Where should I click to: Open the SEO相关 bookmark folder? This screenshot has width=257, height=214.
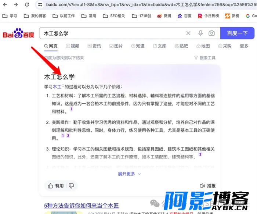click(114, 16)
